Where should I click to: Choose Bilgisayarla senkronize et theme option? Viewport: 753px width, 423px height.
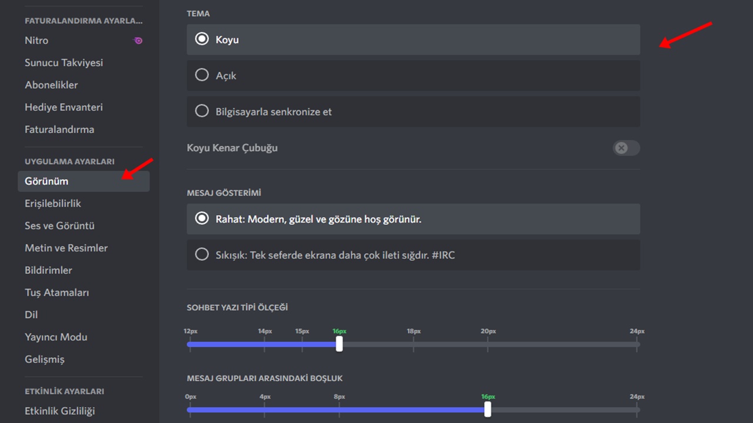pyautogui.click(x=202, y=111)
